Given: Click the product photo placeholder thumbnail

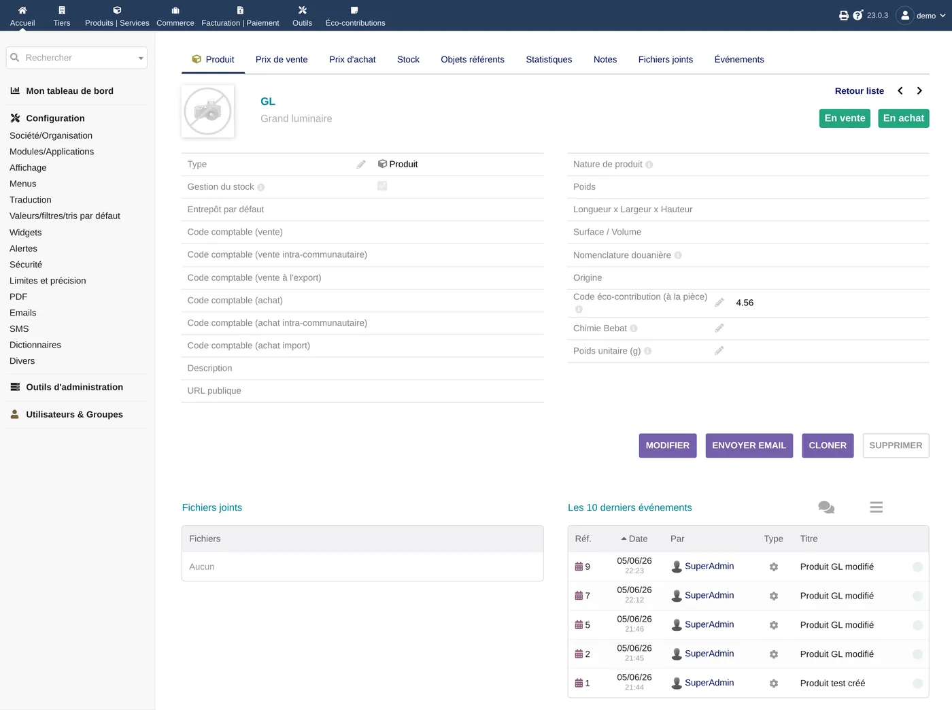Looking at the screenshot, I should tap(208, 112).
